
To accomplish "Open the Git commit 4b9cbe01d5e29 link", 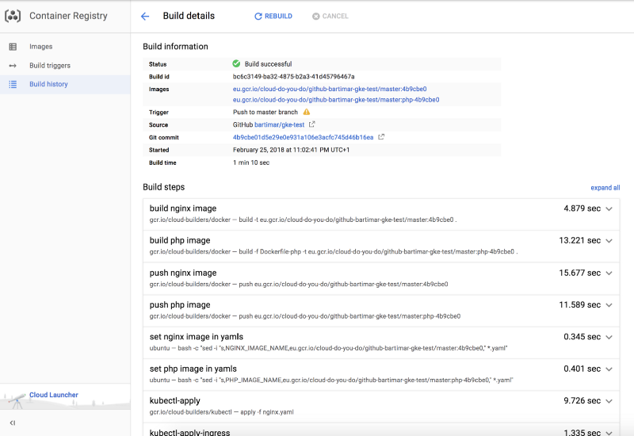I will (x=303, y=137).
